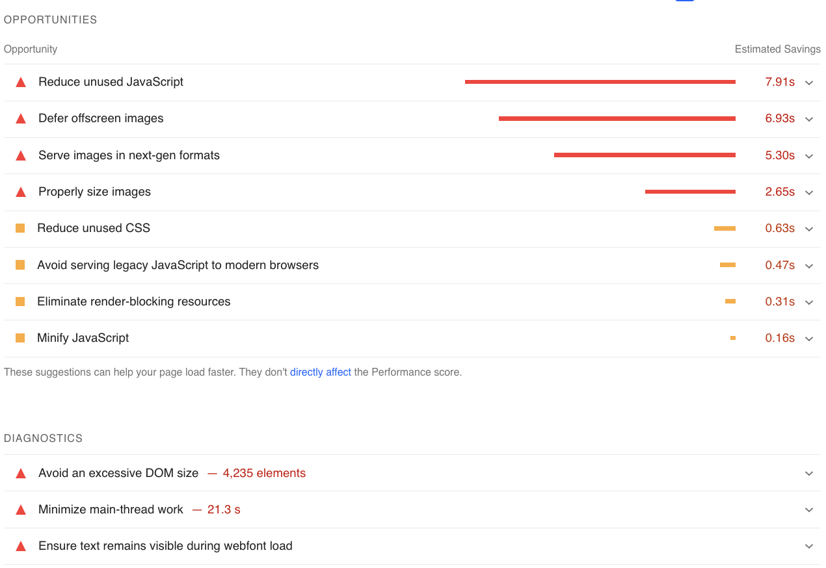826x568 pixels.
Task: Click the orange square beside Reduce unused CSS
Action: (20, 228)
